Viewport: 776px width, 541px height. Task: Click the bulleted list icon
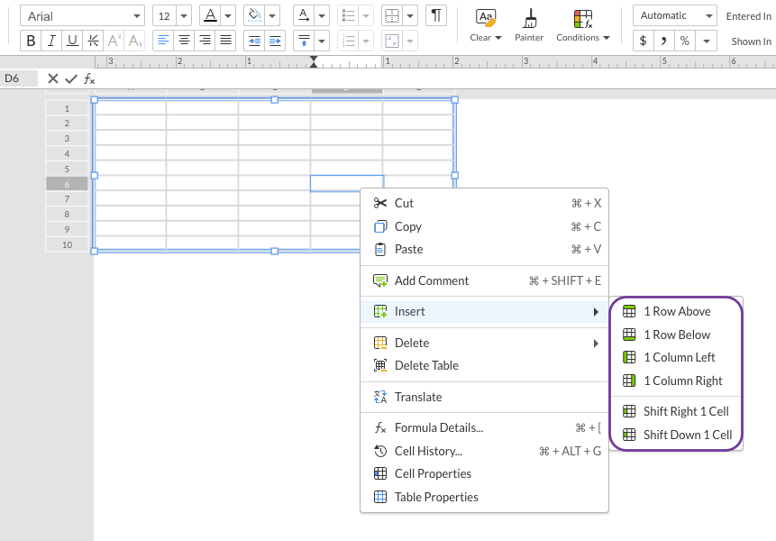click(348, 16)
